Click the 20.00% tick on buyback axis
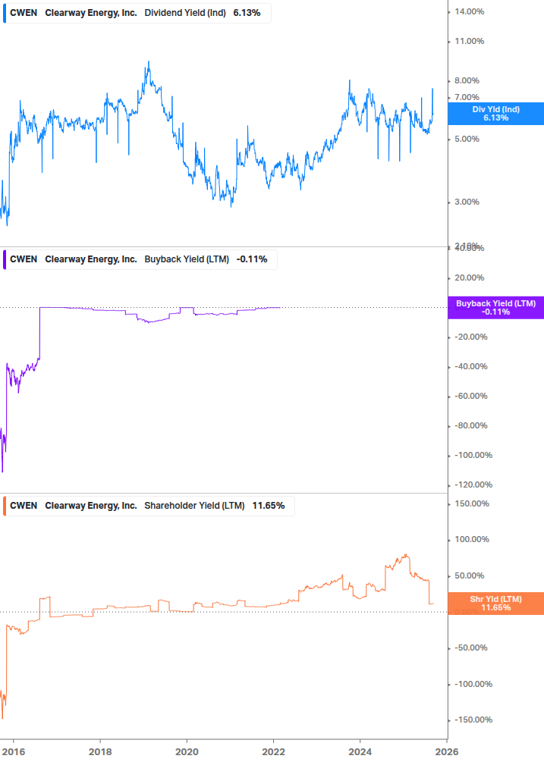The image size is (544, 762). pyautogui.click(x=469, y=278)
